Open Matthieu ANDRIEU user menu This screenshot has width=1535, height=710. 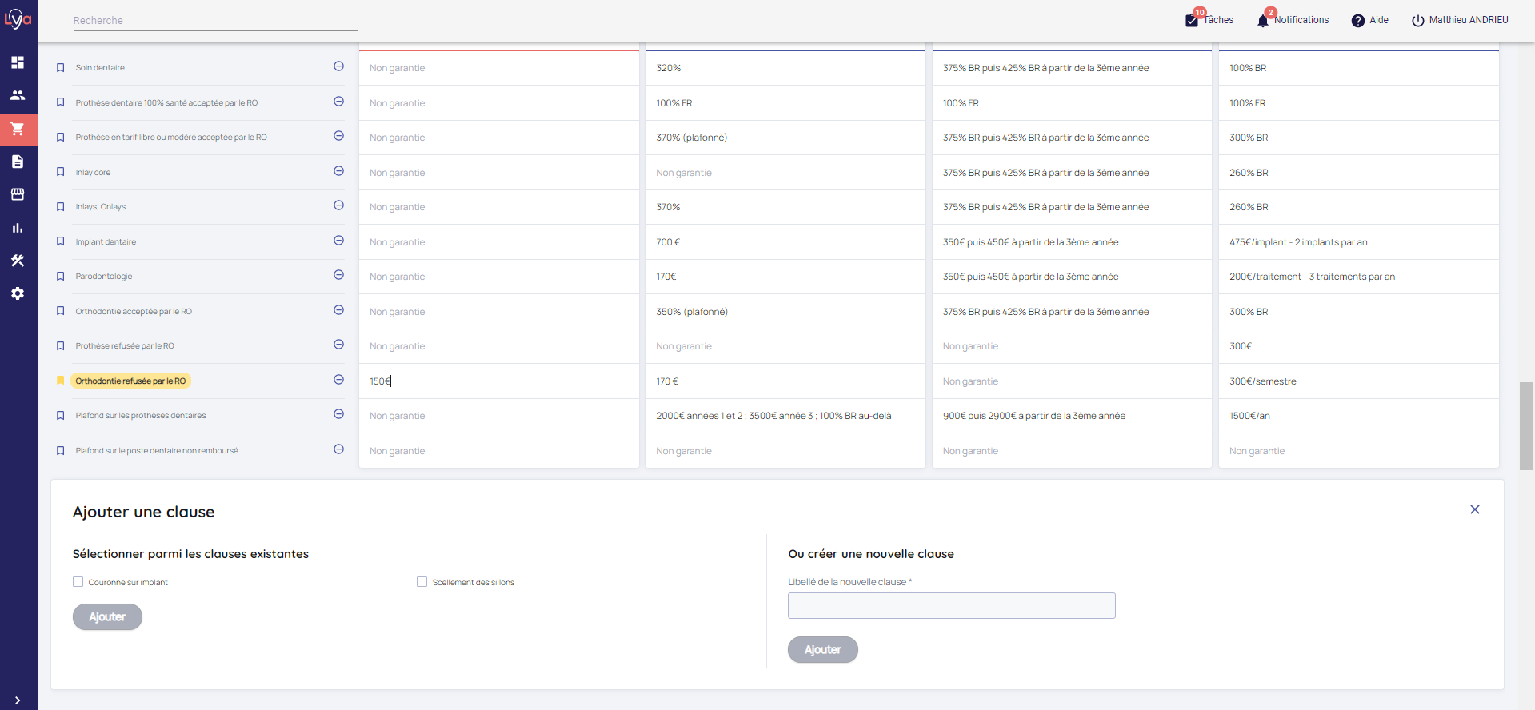[x=1460, y=20]
